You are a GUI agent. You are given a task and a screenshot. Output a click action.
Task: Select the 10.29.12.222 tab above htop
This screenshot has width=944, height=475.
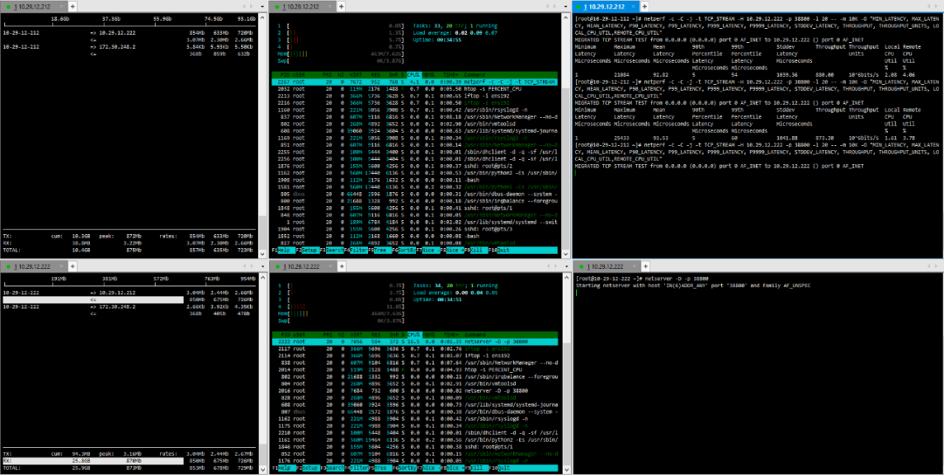coord(302,265)
